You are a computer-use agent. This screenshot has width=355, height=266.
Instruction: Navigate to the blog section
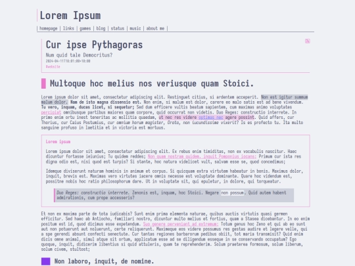(x=101, y=28)
